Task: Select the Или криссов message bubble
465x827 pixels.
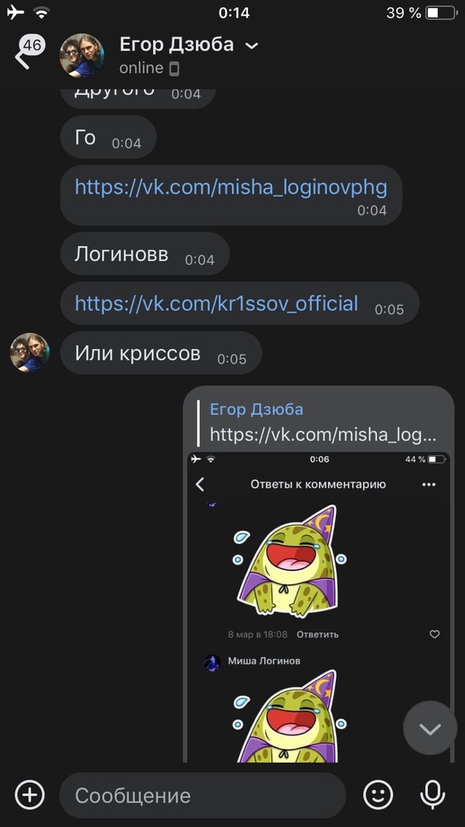Action: point(160,353)
